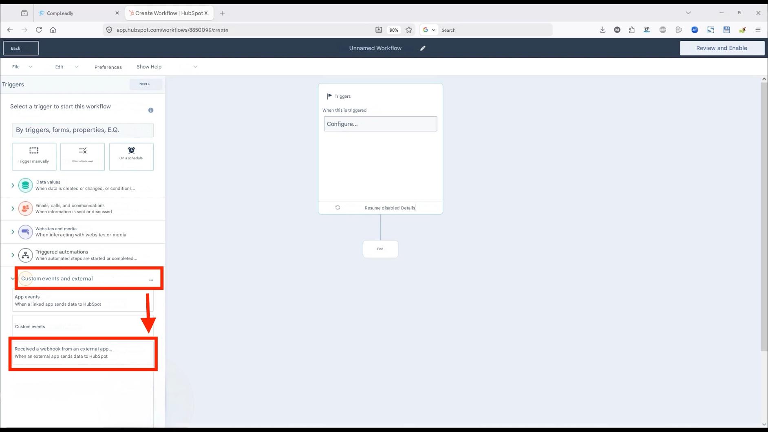Open the Zoom extension in the toolbar
This screenshot has width=768, height=432.
pyautogui.click(x=695, y=30)
